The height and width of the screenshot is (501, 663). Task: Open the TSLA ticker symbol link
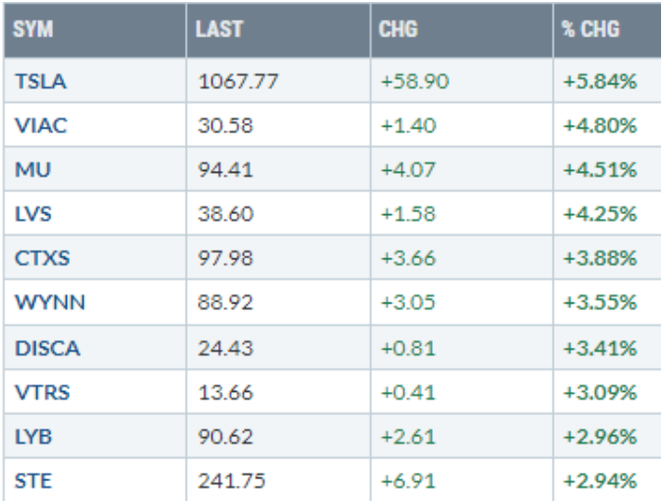point(40,82)
